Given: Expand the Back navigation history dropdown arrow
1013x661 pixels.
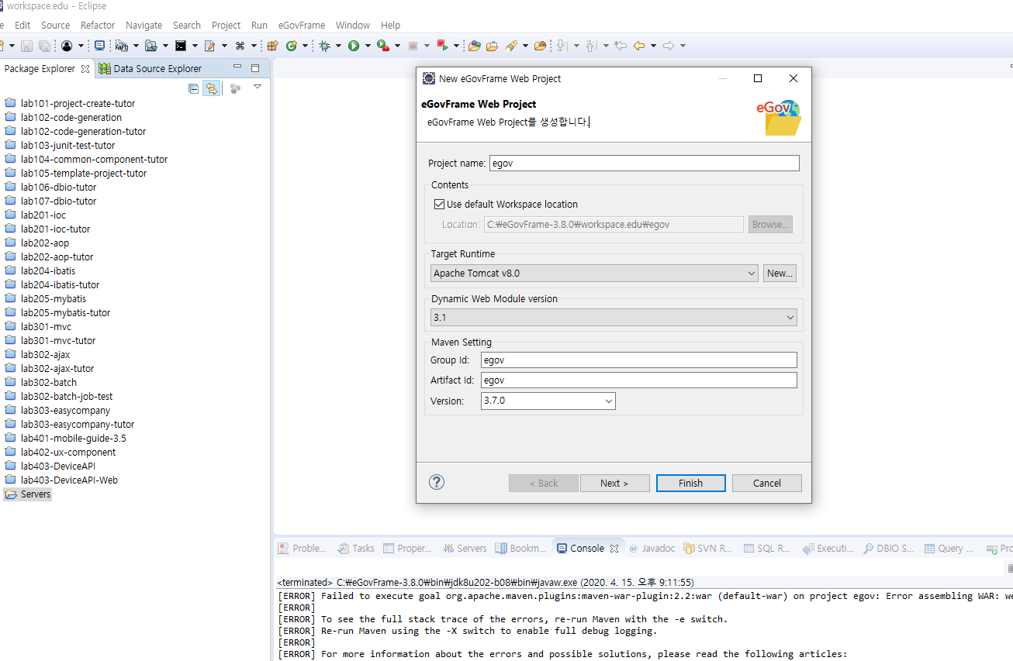Looking at the screenshot, I should pyautogui.click(x=653, y=46).
